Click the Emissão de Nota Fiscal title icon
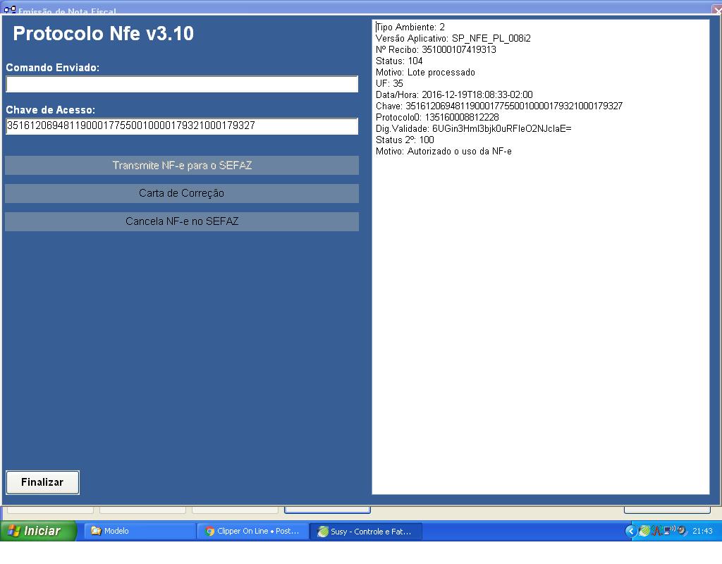The width and height of the screenshot is (722, 564). (x=10, y=10)
